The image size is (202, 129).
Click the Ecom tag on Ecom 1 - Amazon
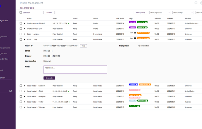133,33
